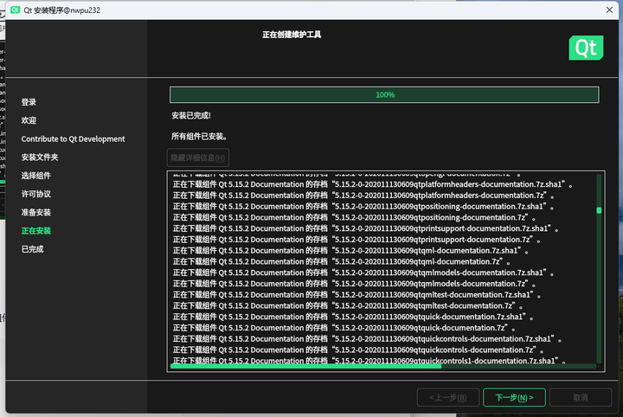Image resolution: width=623 pixels, height=417 pixels.
Task: Click the green Qt logo in header
Action: coord(586,47)
